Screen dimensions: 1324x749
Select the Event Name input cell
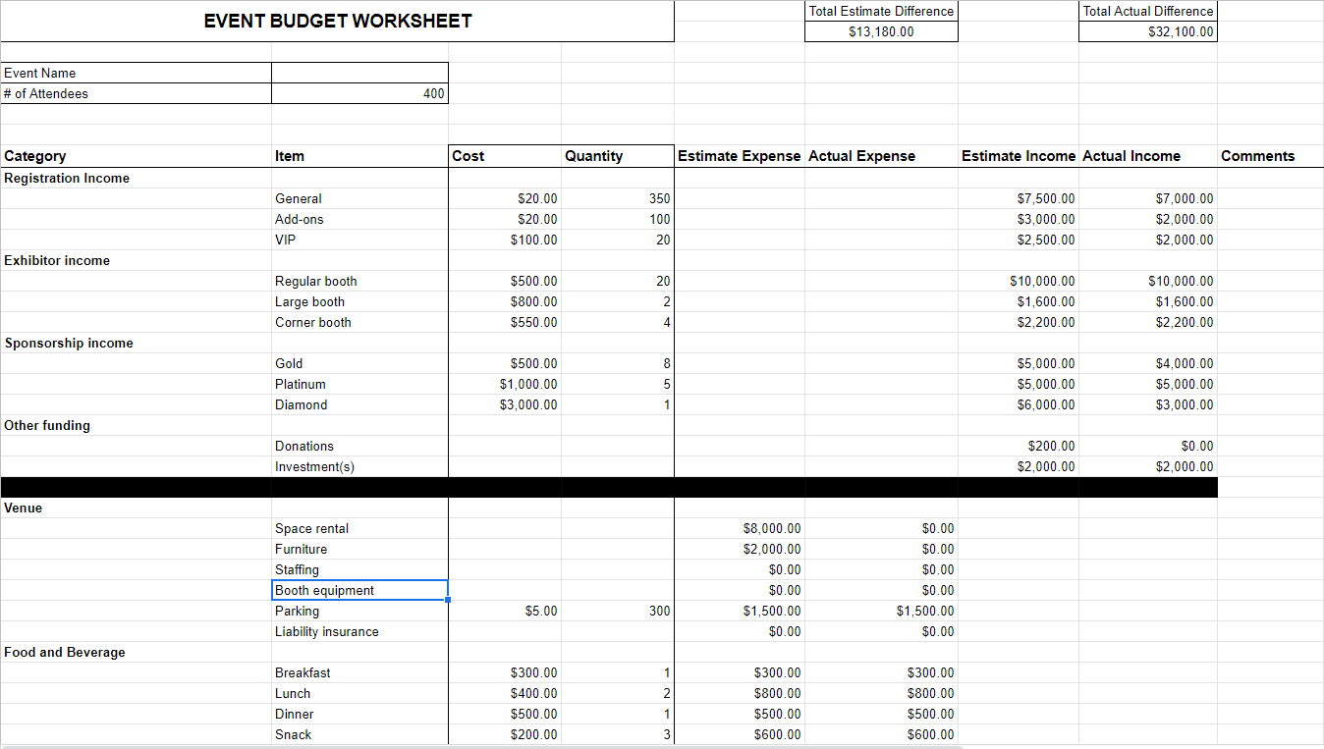(x=359, y=72)
